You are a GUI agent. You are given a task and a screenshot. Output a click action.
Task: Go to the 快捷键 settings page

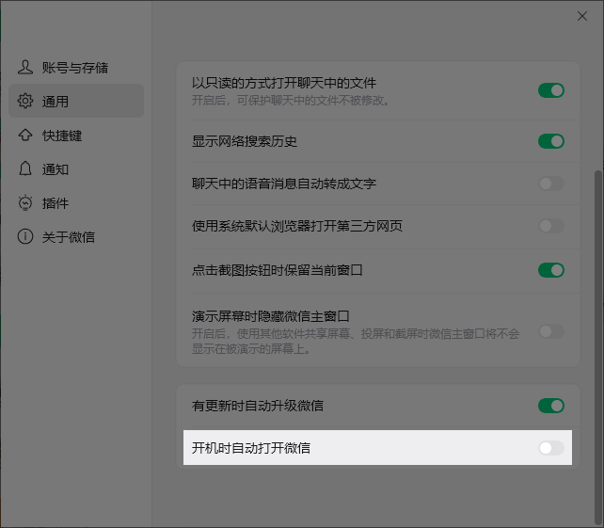76,136
